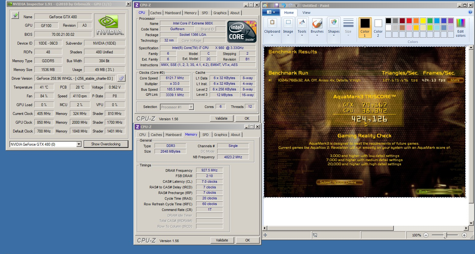Open Graphics tab in lower CPU-Z window
Viewport: 475px width, 254px height.
click(220, 135)
